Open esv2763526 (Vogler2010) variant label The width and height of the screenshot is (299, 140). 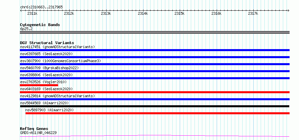click(x=43, y=82)
